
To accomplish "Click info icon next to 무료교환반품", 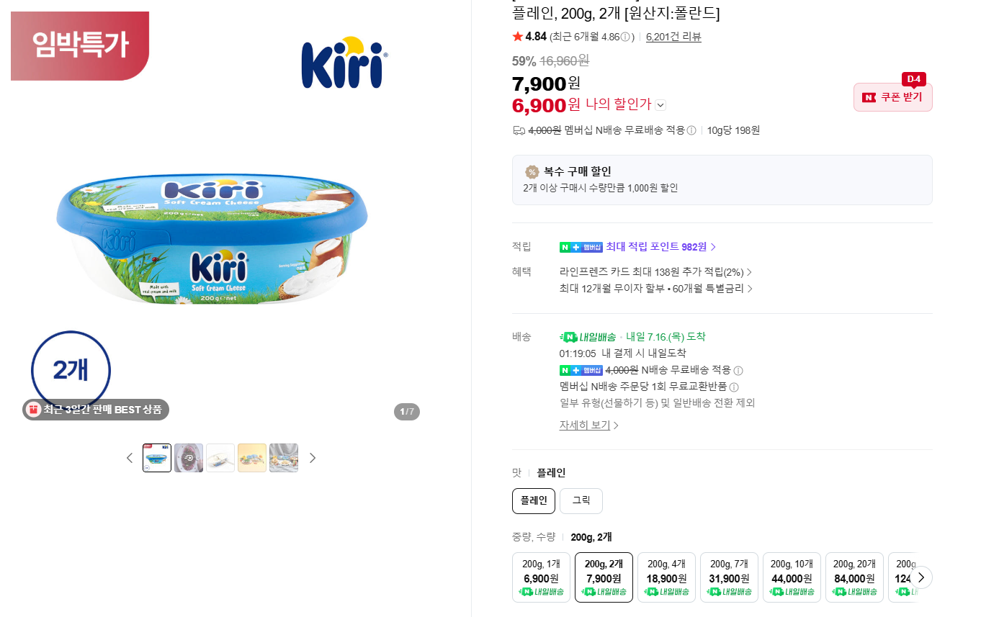I will [x=734, y=387].
